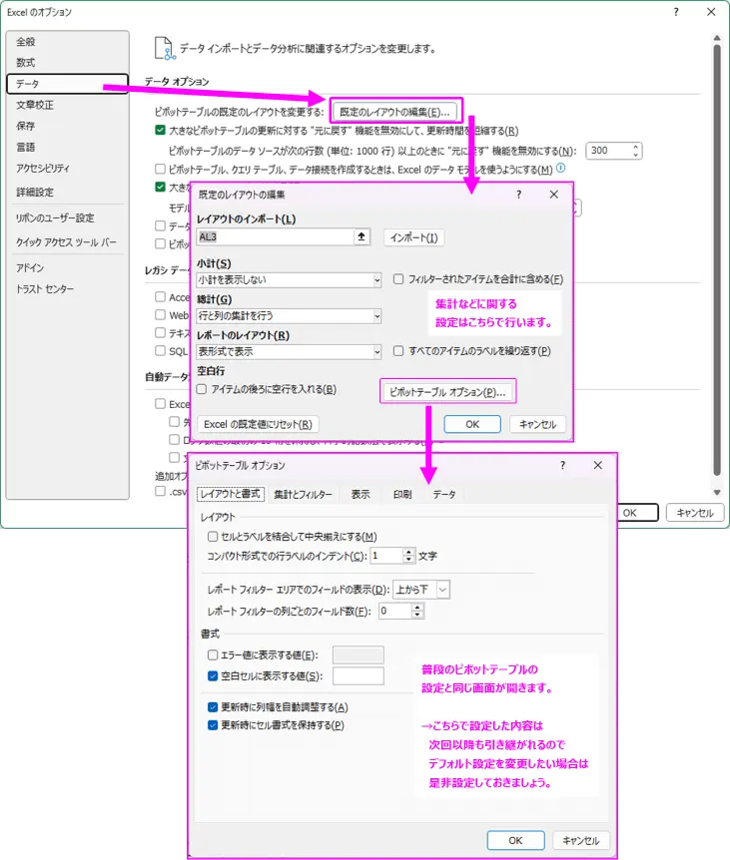This screenshot has width=730, height=860.
Task: Check すべてのアイテムのラベルを繰り返す
Action: (x=398, y=351)
